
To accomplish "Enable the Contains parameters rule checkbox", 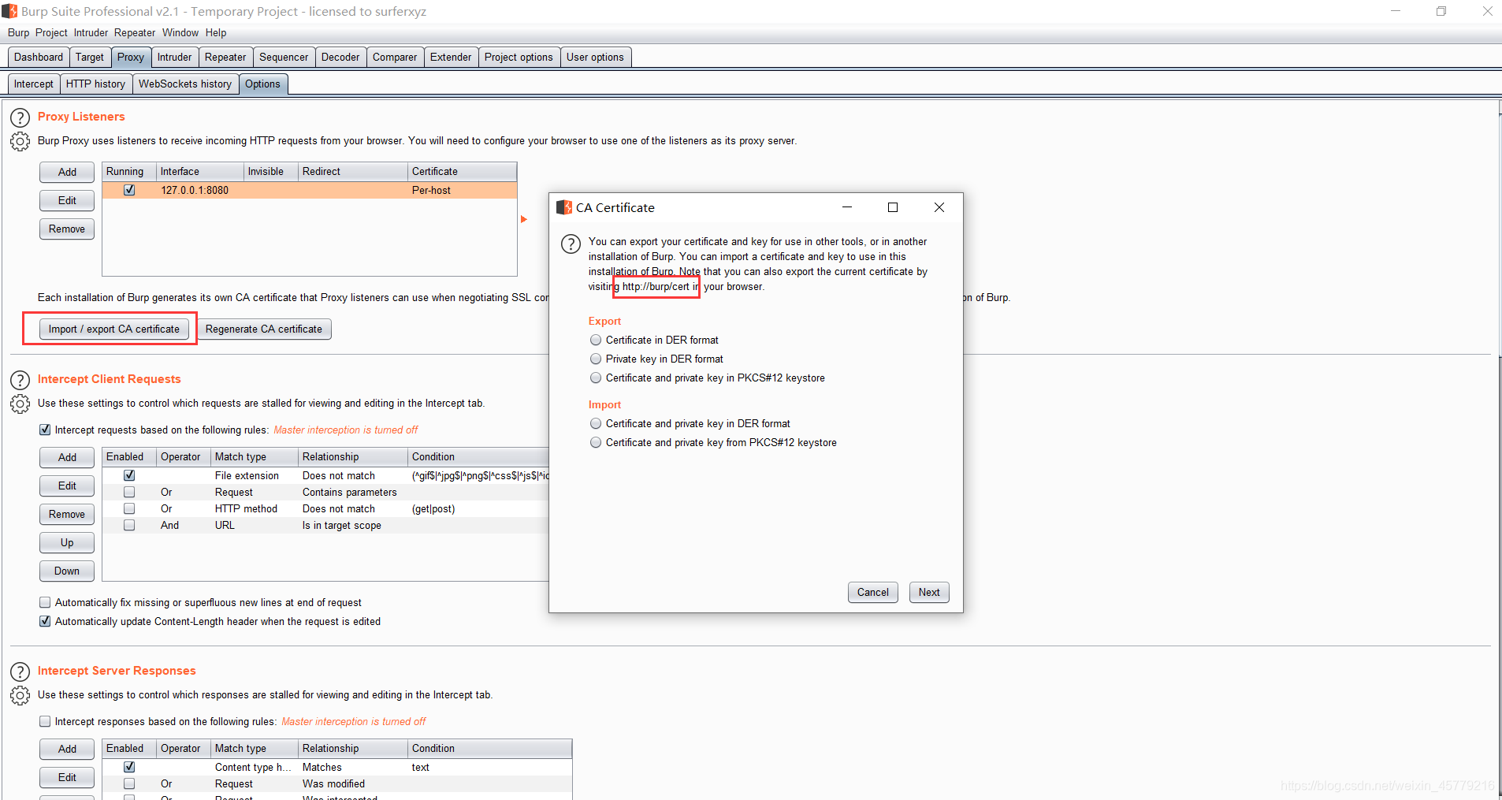I will click(x=129, y=492).
